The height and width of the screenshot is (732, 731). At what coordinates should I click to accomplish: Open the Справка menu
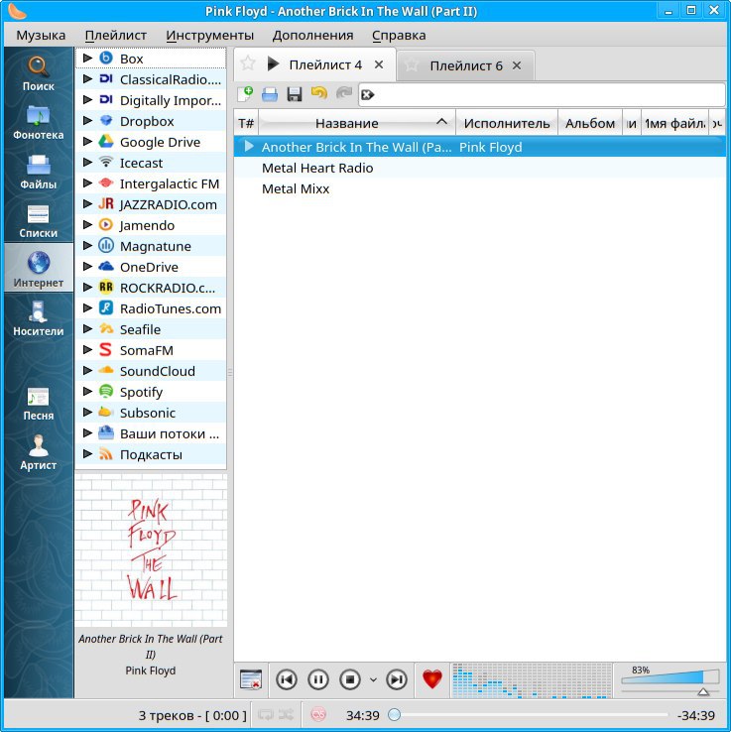(399, 36)
